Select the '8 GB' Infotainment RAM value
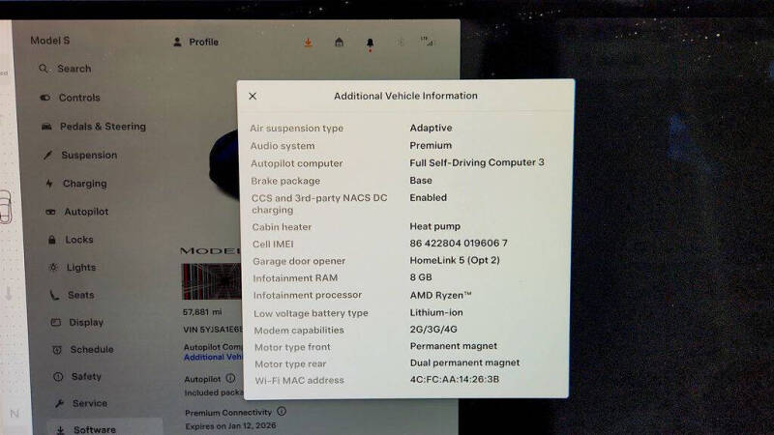The height and width of the screenshot is (435, 774). [x=421, y=277]
